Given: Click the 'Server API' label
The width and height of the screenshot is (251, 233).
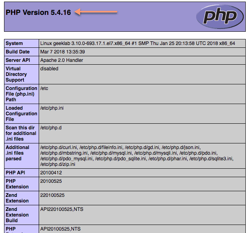Looking at the screenshot, I should tap(18, 60).
